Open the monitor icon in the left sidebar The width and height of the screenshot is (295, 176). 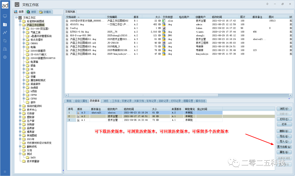point(5,16)
